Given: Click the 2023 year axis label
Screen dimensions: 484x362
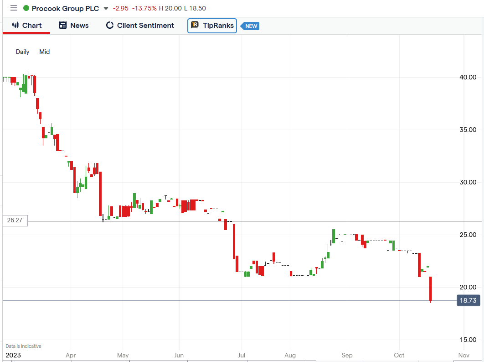Looking at the screenshot, I should [13, 355].
